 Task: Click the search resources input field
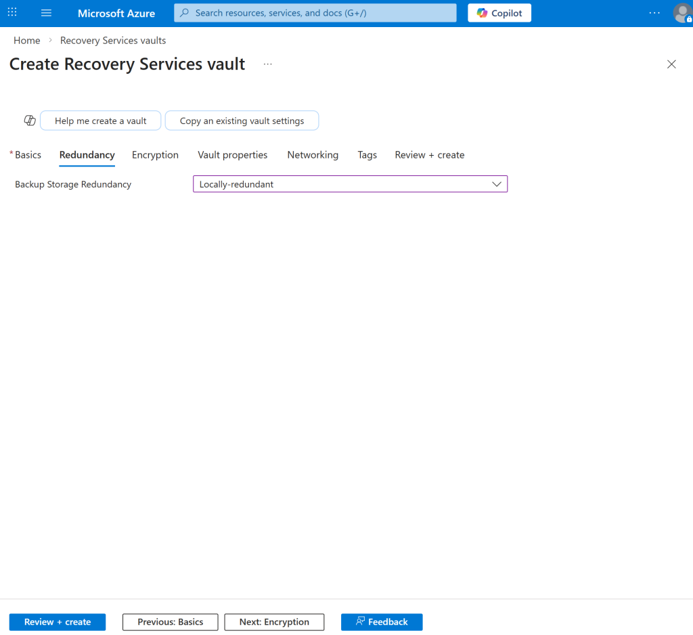tap(315, 13)
